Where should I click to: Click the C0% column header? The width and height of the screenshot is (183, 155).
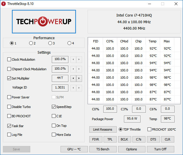(110, 41)
